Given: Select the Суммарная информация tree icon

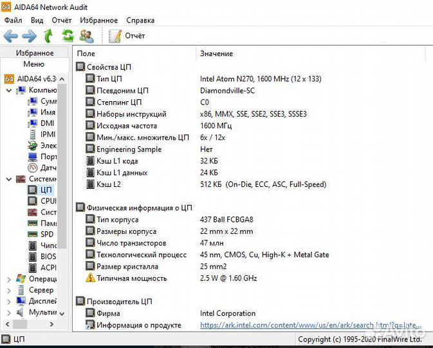Looking at the screenshot, I should pos(33,101).
